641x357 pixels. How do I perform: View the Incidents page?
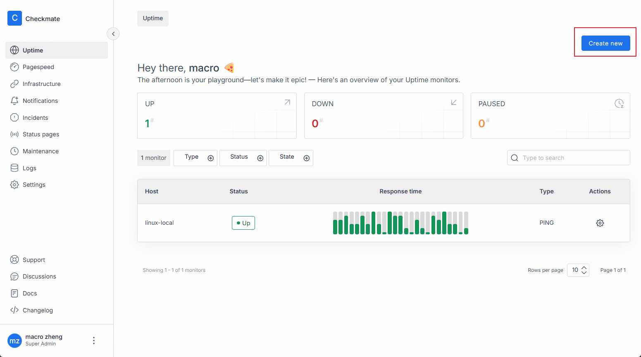click(x=35, y=118)
